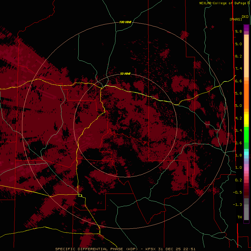Select the 7.4 legend value
Image resolution: width=251 pixels, height=251 pixels.
pos(238,69)
